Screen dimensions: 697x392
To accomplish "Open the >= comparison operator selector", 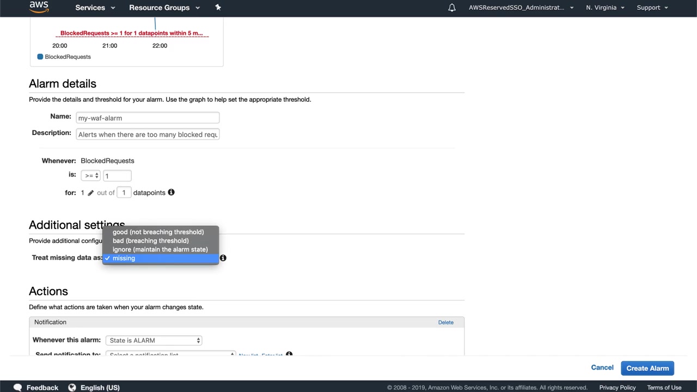I will point(90,176).
